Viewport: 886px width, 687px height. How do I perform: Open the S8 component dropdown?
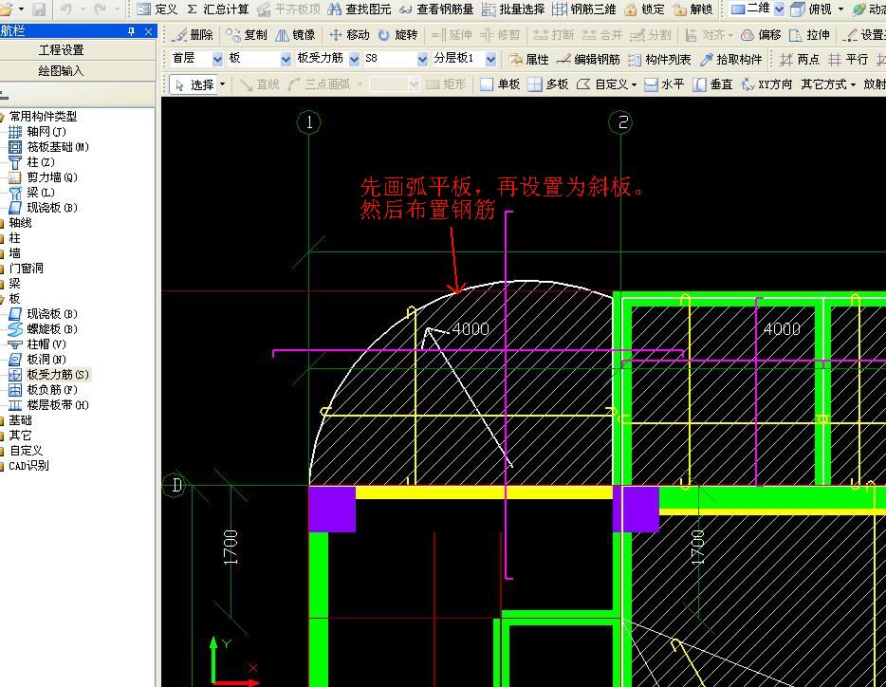click(x=422, y=59)
